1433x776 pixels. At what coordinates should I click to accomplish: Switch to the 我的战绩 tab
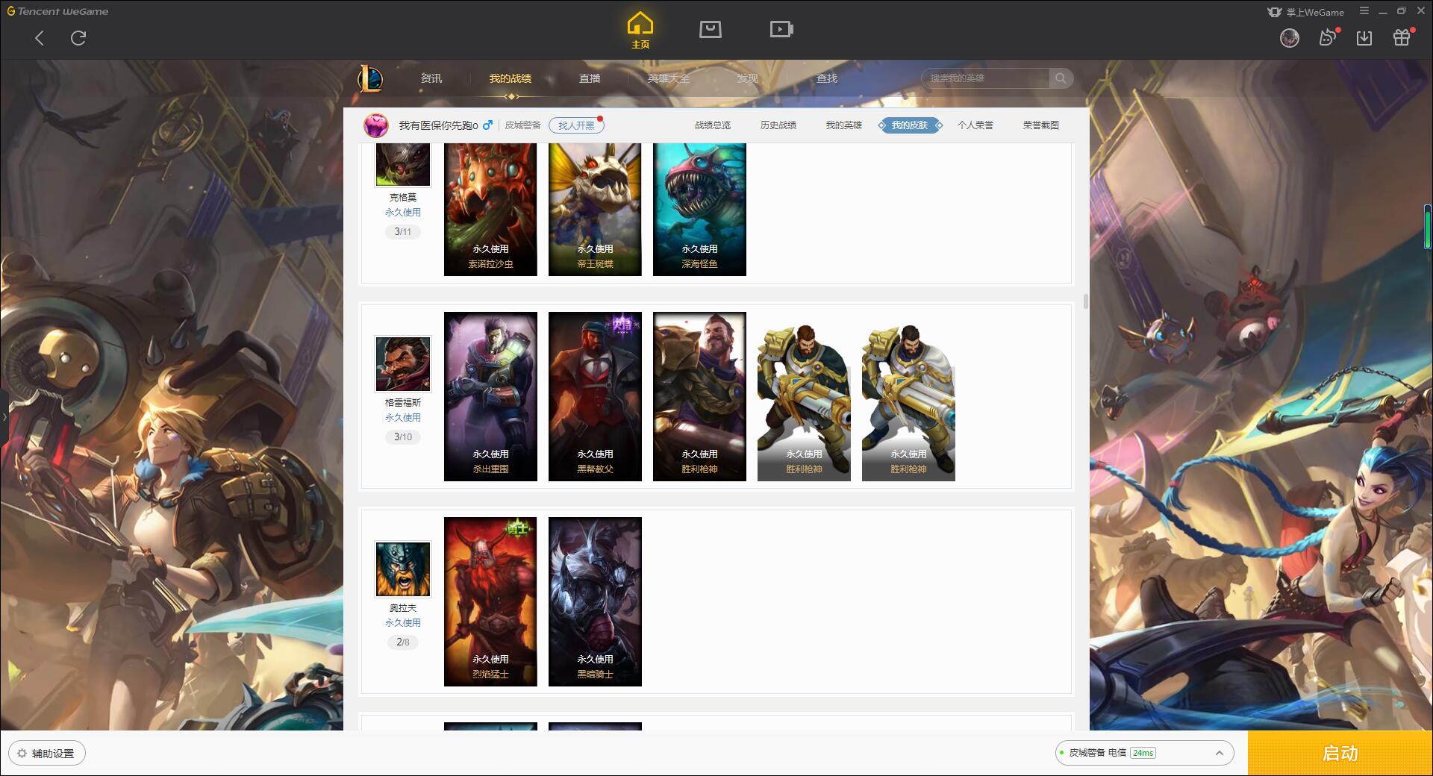pos(511,78)
